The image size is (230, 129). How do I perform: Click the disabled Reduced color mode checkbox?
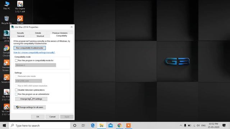[x=16, y=76]
